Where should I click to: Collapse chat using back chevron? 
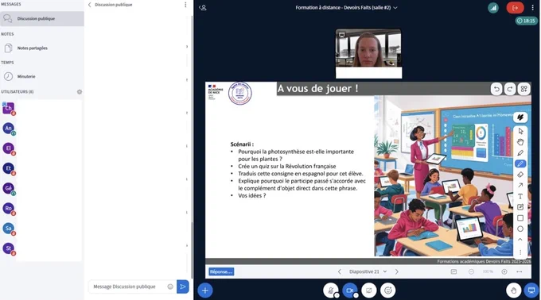point(90,5)
